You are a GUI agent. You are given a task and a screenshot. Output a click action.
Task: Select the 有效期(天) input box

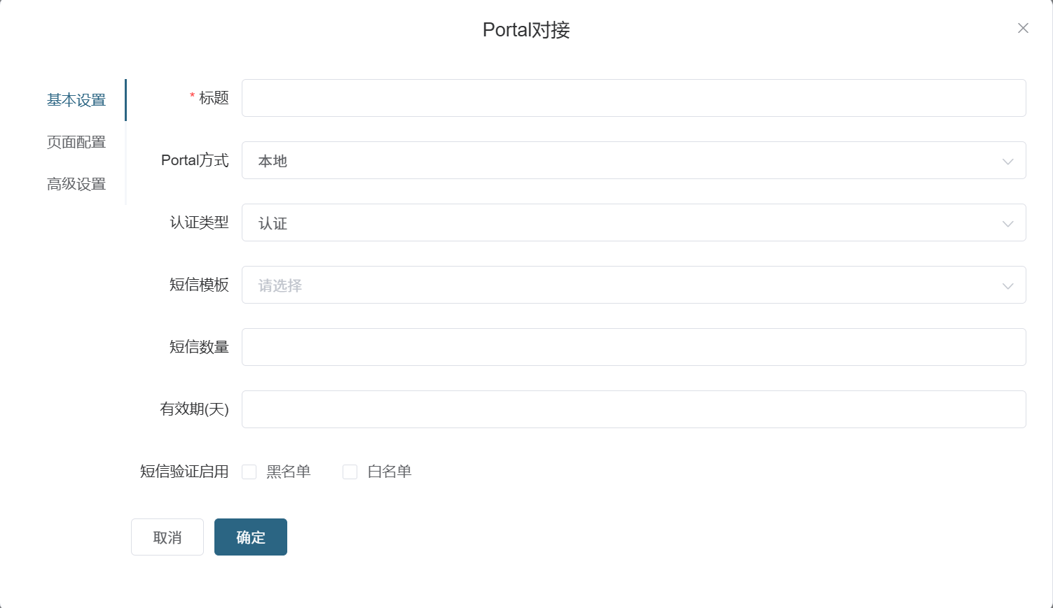tap(633, 409)
